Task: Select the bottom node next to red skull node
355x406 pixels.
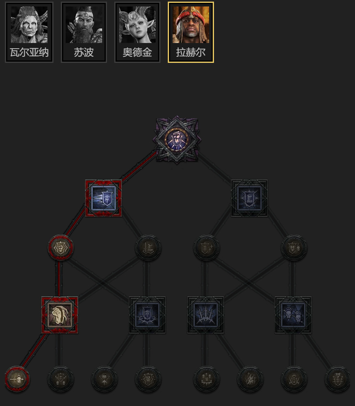Action: coord(60,379)
